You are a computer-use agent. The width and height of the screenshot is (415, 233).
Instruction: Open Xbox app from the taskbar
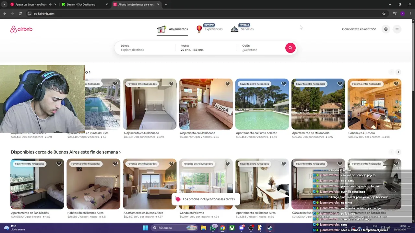tap(232, 228)
